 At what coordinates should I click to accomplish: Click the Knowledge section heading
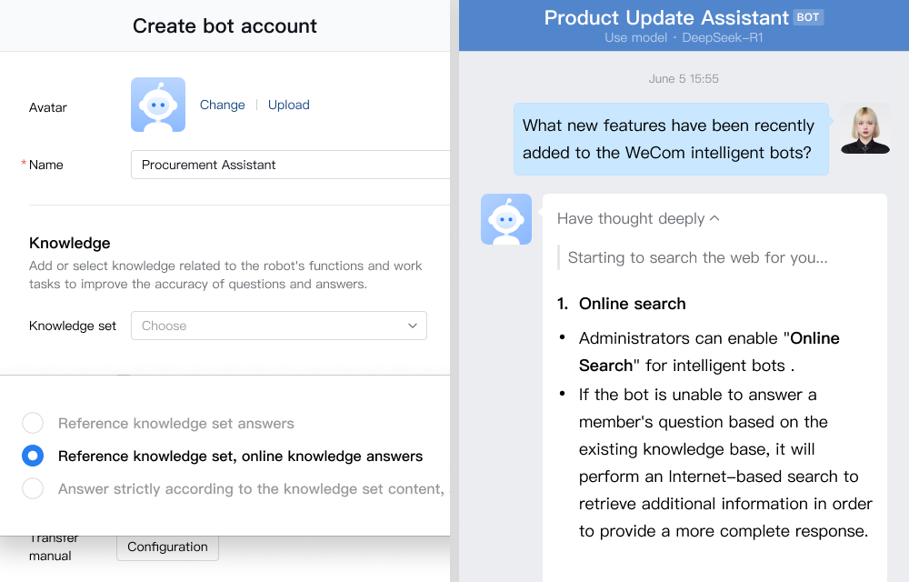(x=70, y=243)
